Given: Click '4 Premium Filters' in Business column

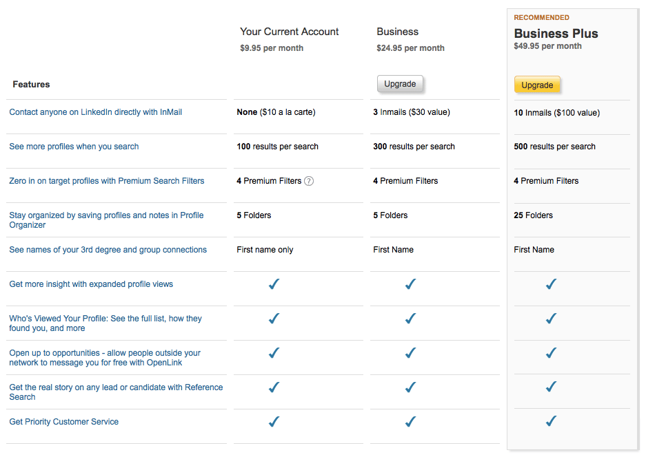Looking at the screenshot, I should click(x=405, y=181).
